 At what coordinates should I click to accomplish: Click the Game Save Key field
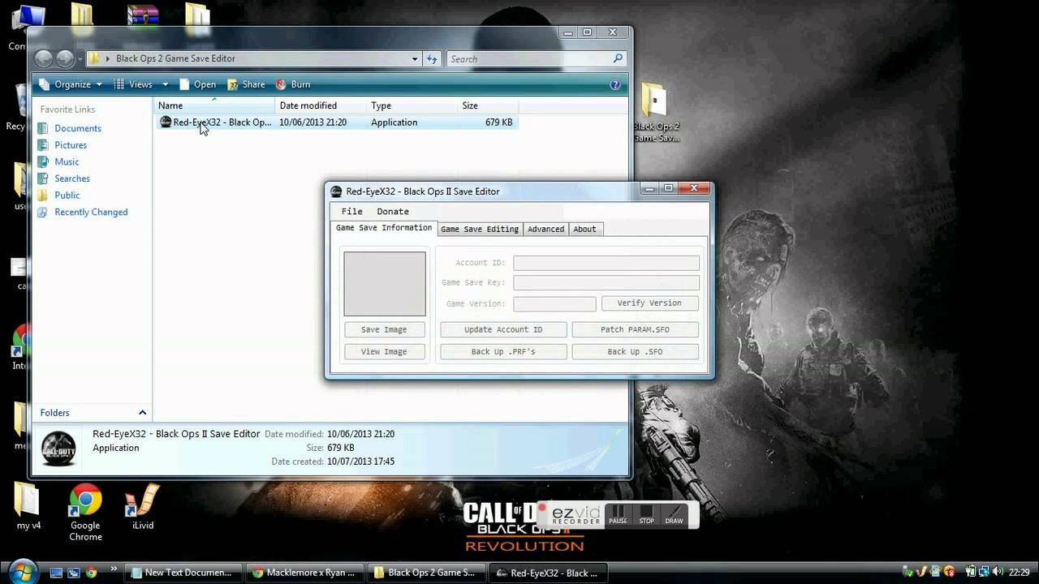click(x=606, y=282)
